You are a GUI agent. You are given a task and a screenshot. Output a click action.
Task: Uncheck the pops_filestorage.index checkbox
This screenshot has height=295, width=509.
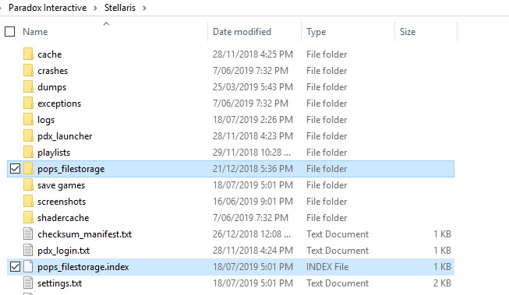click(15, 266)
